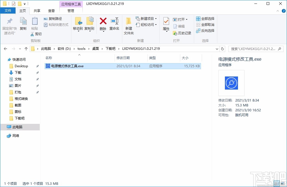This screenshot has height=187, width=287.
Task: Open the 文件 menu
Action: pyautogui.click(x=8, y=10)
